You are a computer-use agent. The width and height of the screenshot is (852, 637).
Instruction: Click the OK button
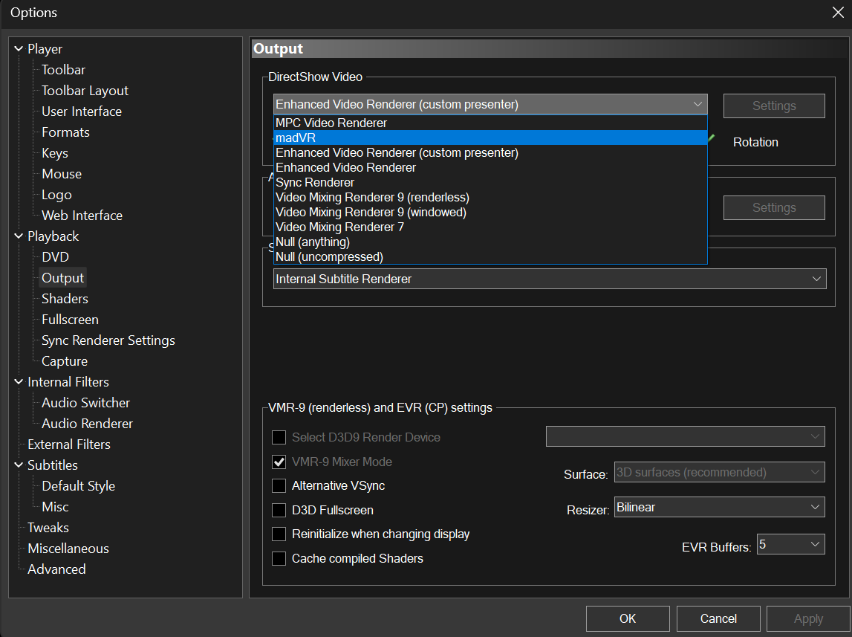click(628, 618)
